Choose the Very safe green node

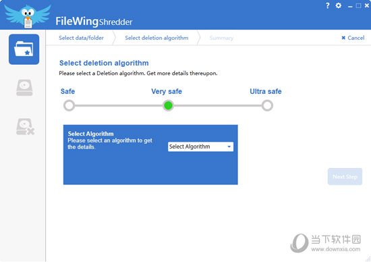pyautogui.click(x=168, y=105)
